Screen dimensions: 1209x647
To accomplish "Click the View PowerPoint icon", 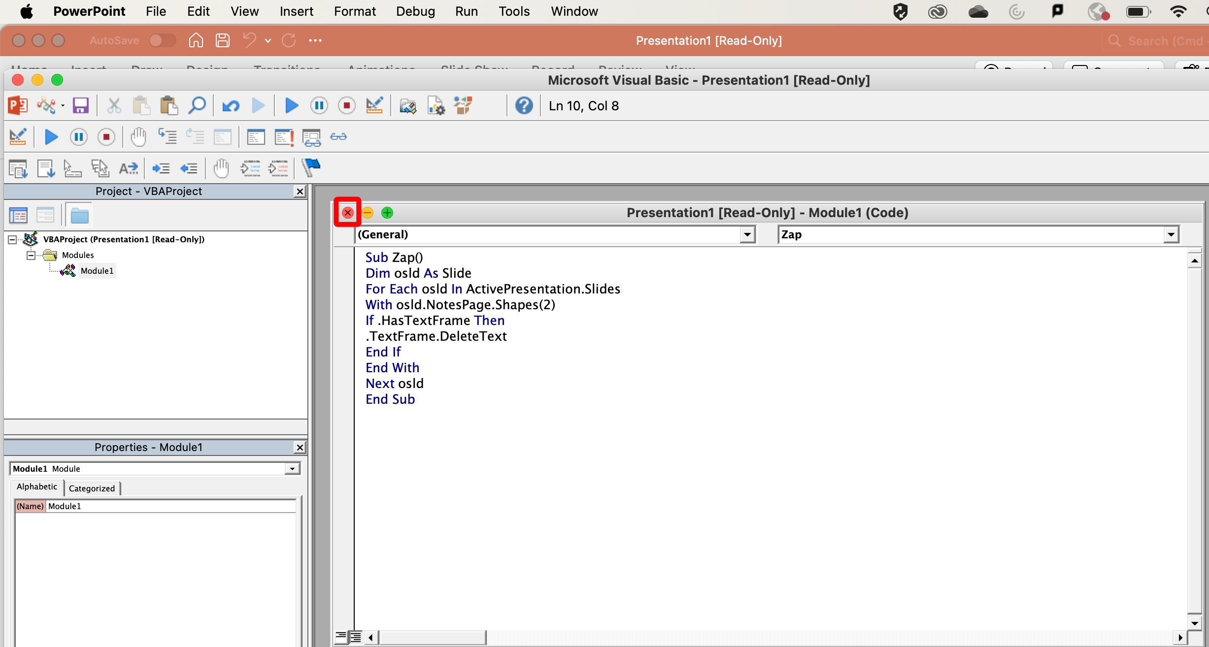I will (x=18, y=105).
